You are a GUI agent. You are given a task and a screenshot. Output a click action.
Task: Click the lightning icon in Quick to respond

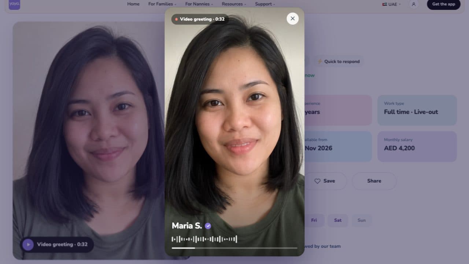320,62
